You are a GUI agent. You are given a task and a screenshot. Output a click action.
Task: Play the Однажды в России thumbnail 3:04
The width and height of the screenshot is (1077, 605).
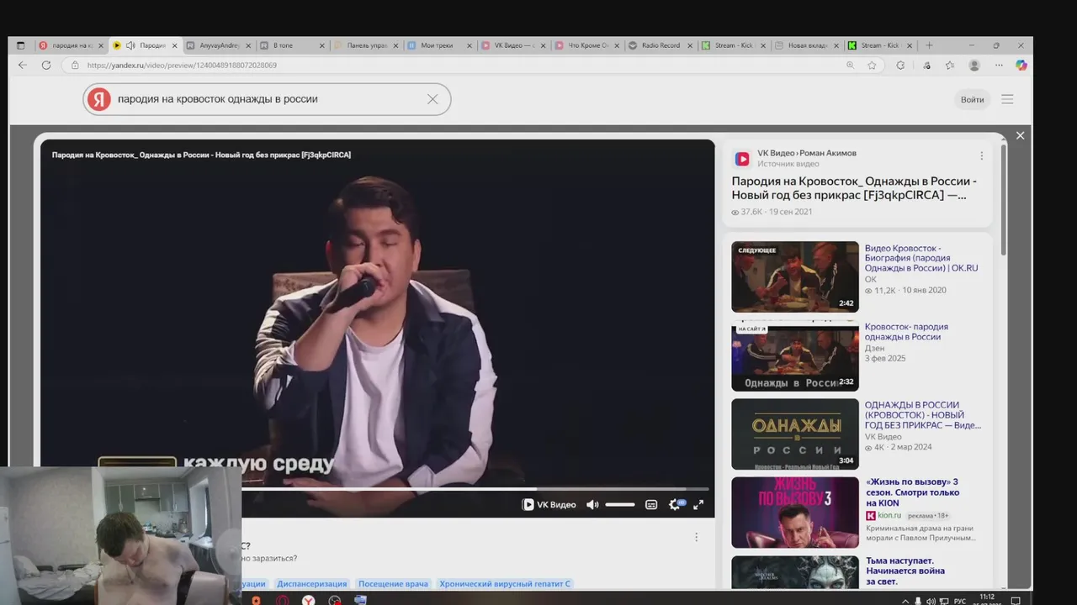[795, 434]
